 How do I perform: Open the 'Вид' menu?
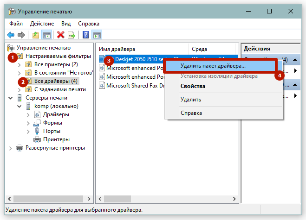coord(66,23)
